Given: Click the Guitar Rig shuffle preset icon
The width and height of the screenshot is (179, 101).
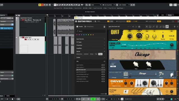Looking at the screenshot, I should tap(133, 27).
